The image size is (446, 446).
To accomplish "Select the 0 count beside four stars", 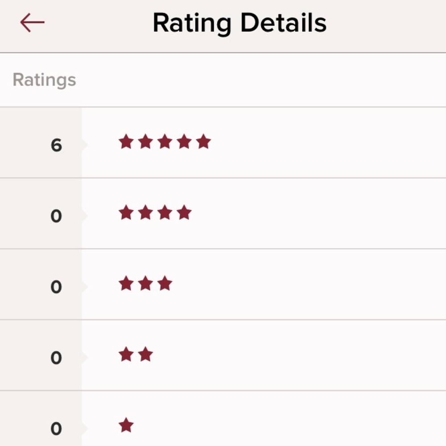I will pos(56,216).
